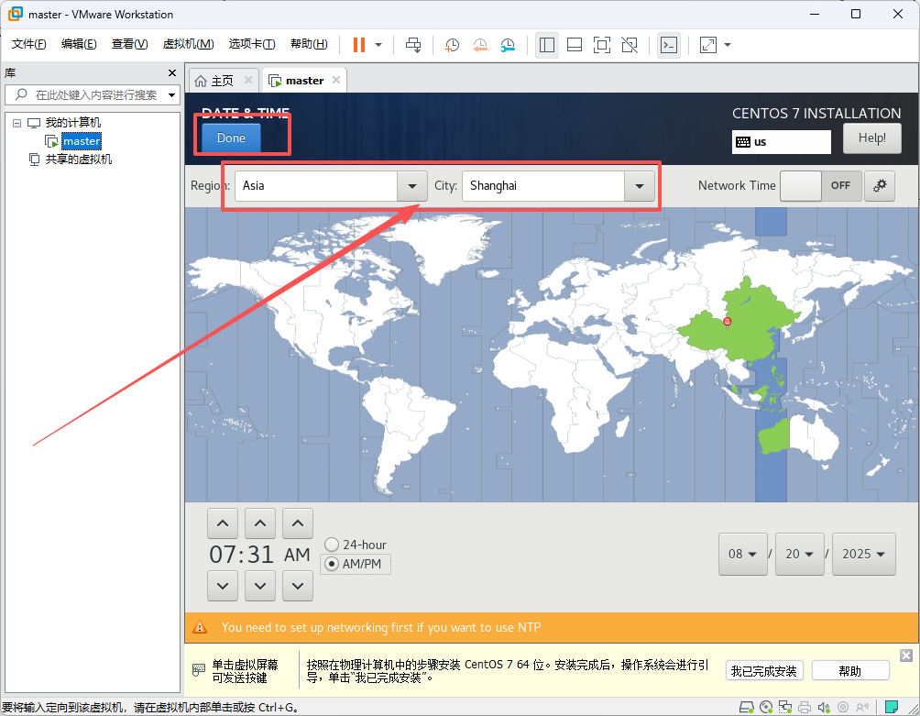The image size is (920, 716).
Task: Open the NTP settings gear button
Action: point(880,185)
